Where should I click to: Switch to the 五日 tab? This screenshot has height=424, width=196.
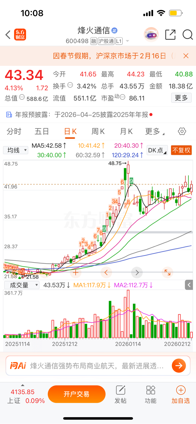(x=42, y=132)
